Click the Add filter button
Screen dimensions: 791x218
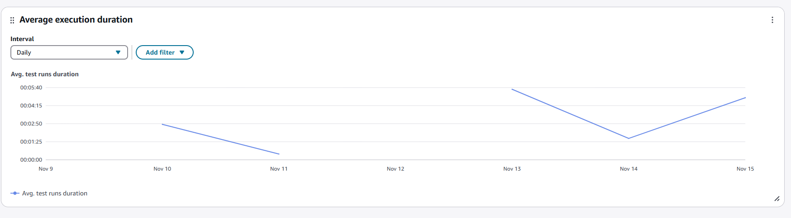coord(165,52)
